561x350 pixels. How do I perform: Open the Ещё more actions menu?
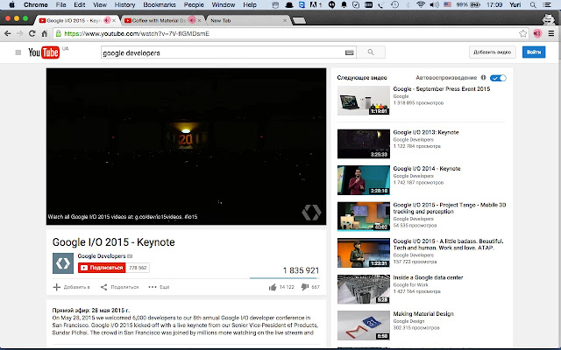tap(159, 287)
